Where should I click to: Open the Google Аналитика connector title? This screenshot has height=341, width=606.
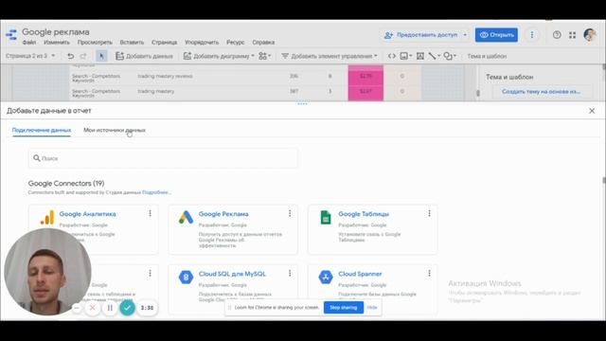(87, 214)
